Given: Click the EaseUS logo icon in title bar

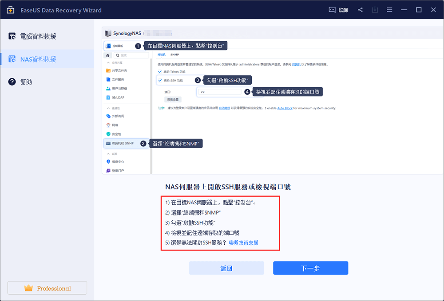Looking at the screenshot, I should [x=11, y=10].
